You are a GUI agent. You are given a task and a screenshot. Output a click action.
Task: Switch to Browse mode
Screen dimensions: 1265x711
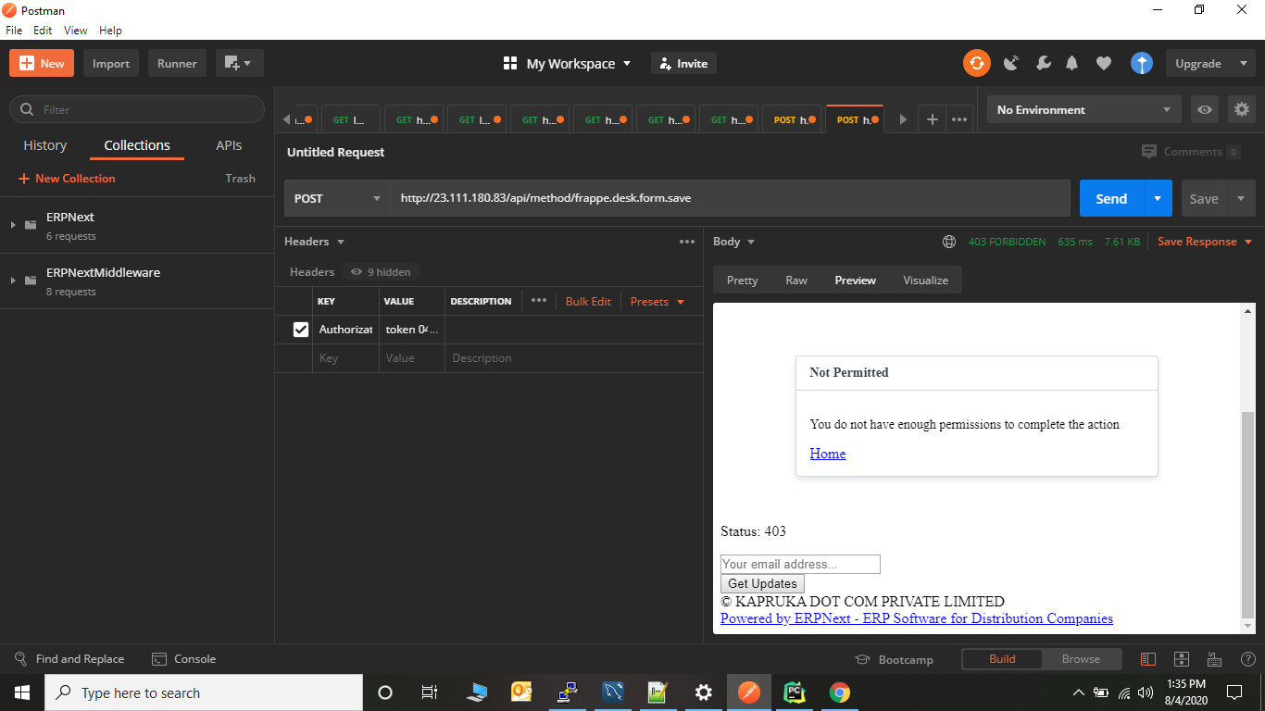[x=1081, y=659]
